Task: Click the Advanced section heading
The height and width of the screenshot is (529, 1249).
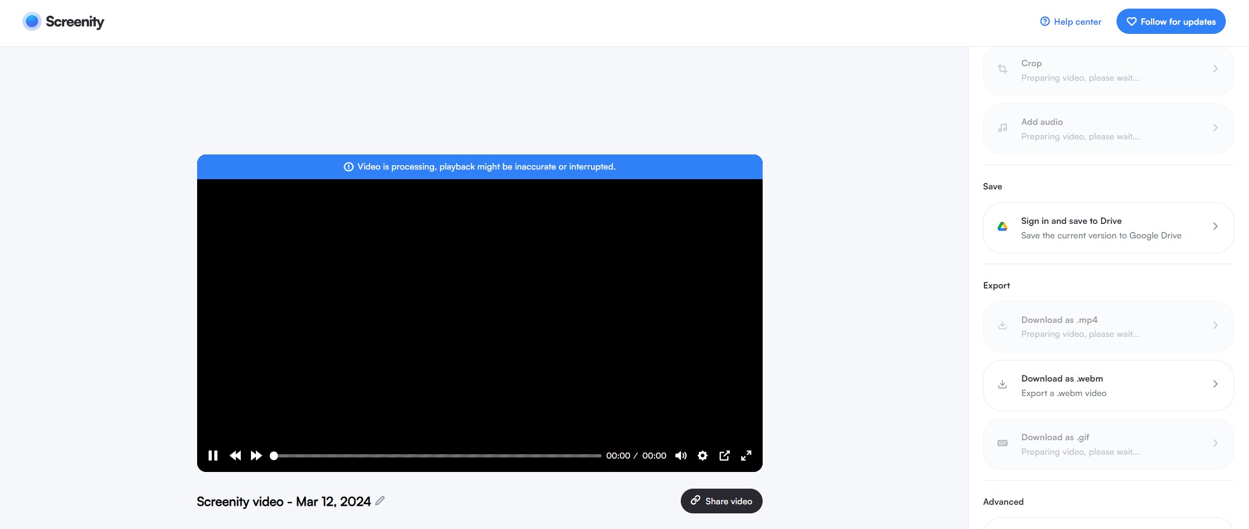Action: 1003,502
